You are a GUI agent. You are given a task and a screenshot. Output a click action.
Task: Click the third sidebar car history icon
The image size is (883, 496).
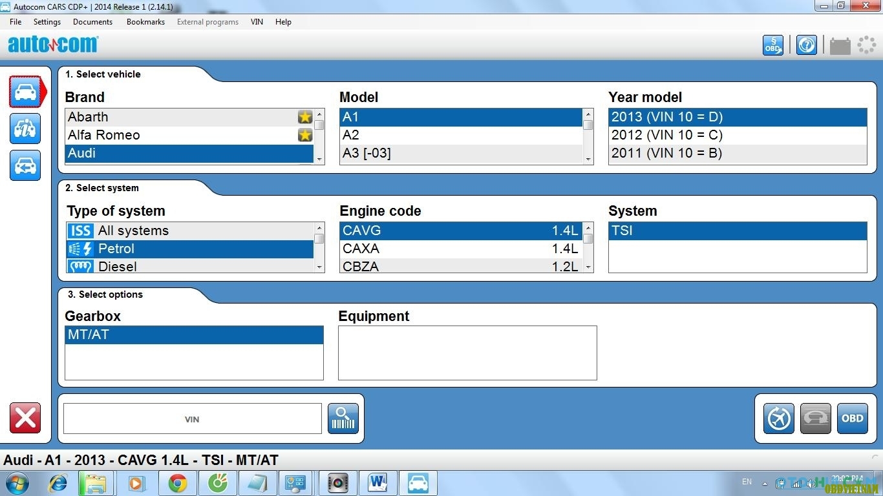click(25, 165)
